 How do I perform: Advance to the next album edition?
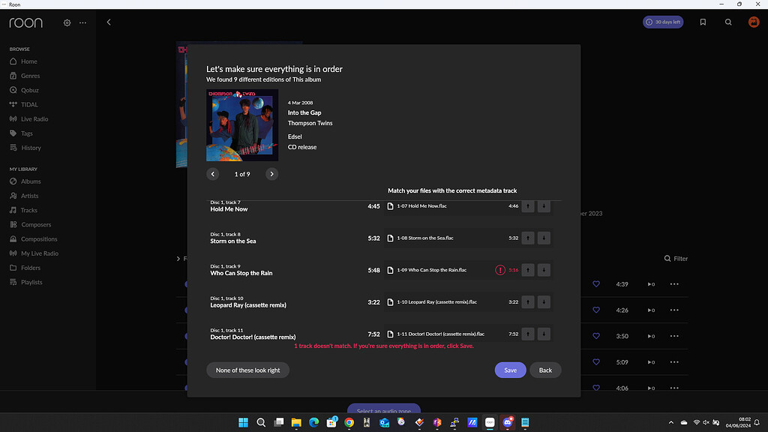[x=271, y=173]
